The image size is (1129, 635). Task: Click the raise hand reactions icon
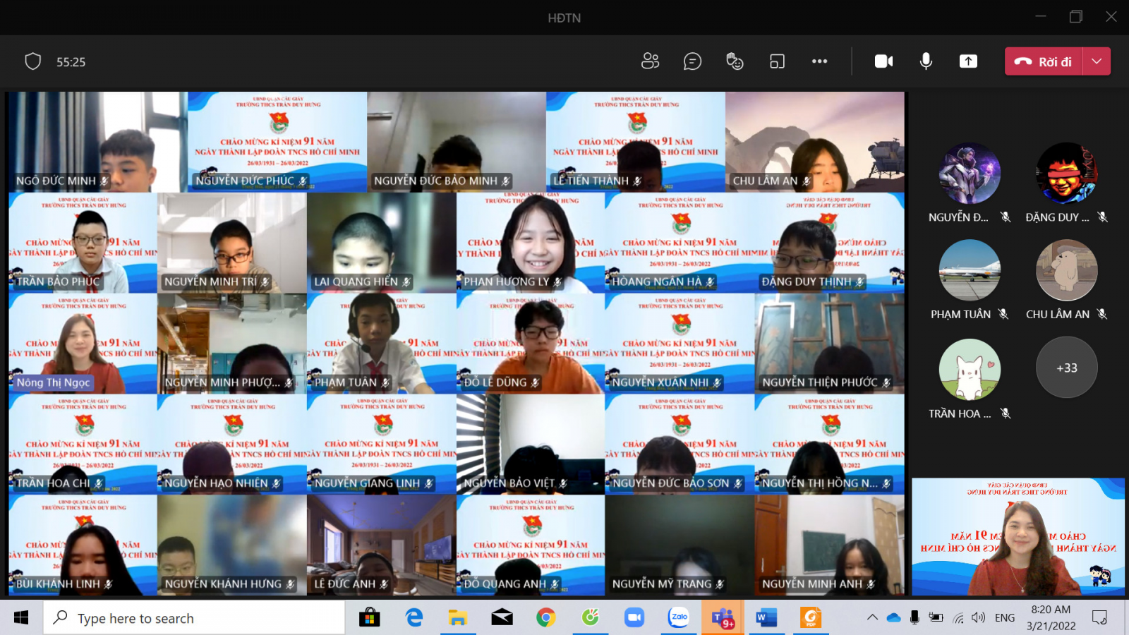(735, 61)
